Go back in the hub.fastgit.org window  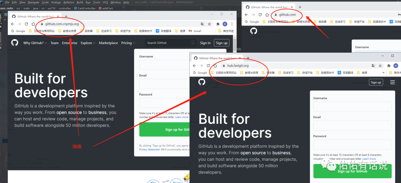pos(194,66)
